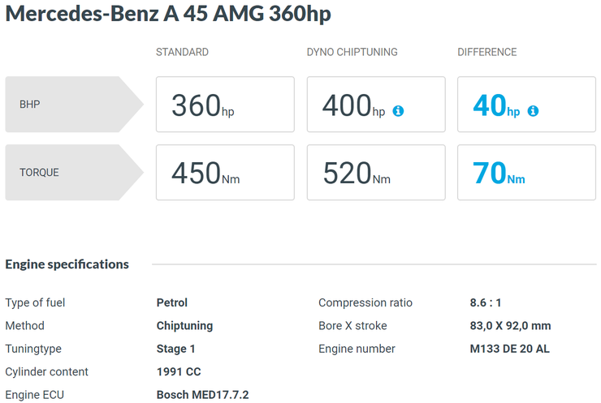Click info icon beside 40hp difference
This screenshot has height=403, width=601.
[x=533, y=111]
